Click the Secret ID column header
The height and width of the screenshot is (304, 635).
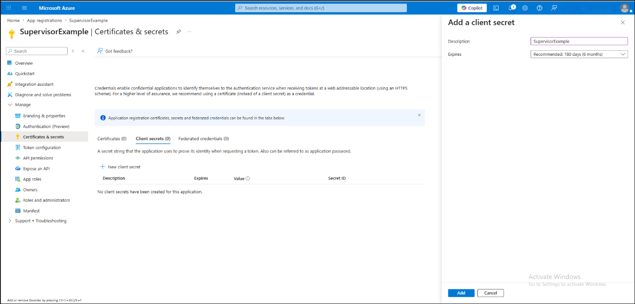(x=337, y=178)
